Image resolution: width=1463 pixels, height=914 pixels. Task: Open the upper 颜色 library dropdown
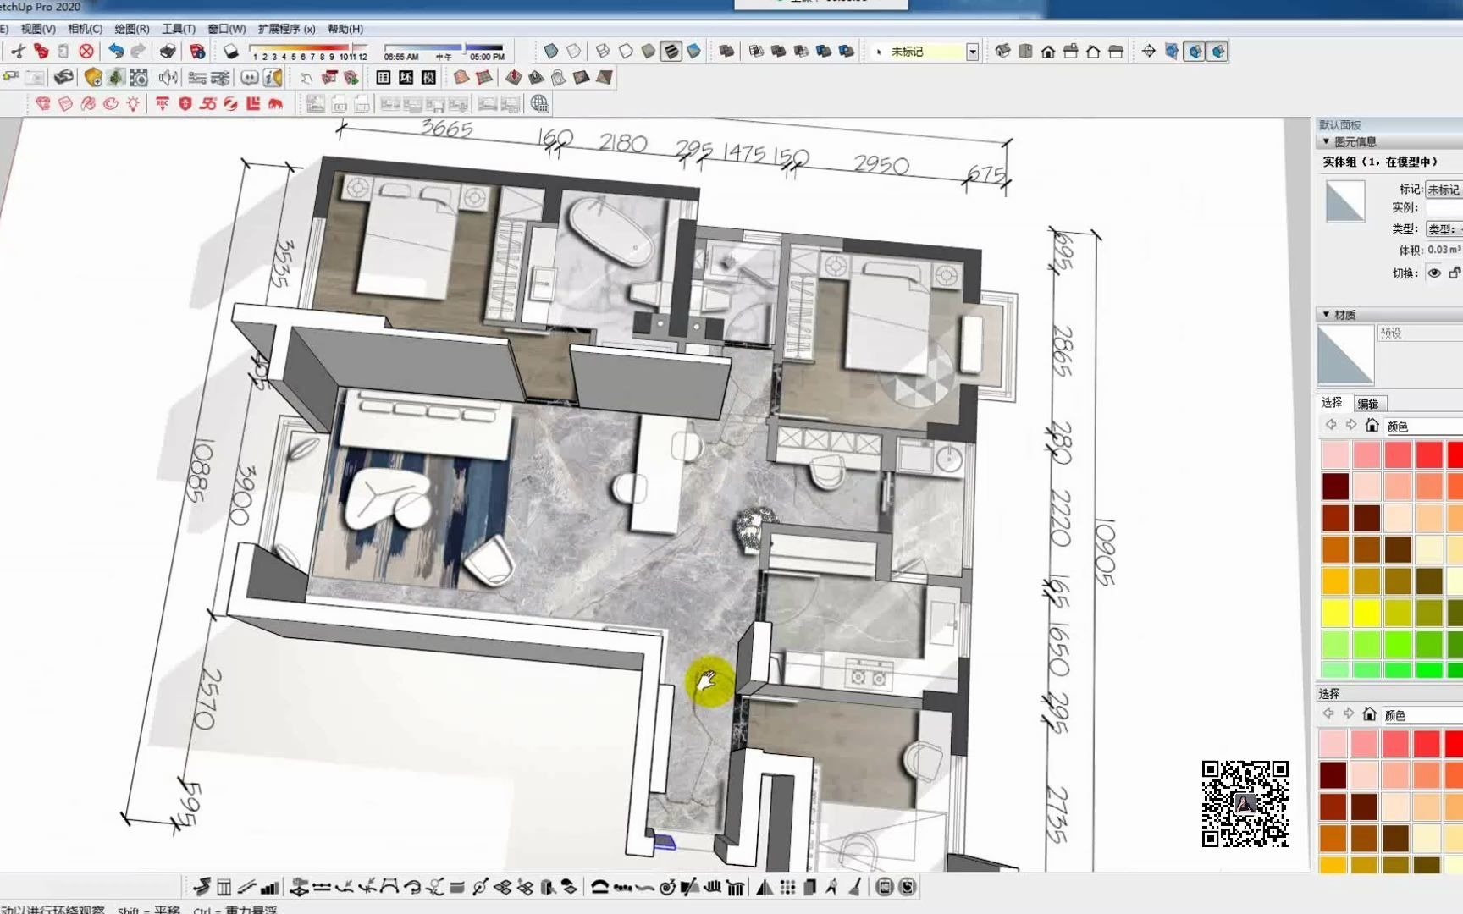click(x=1424, y=427)
